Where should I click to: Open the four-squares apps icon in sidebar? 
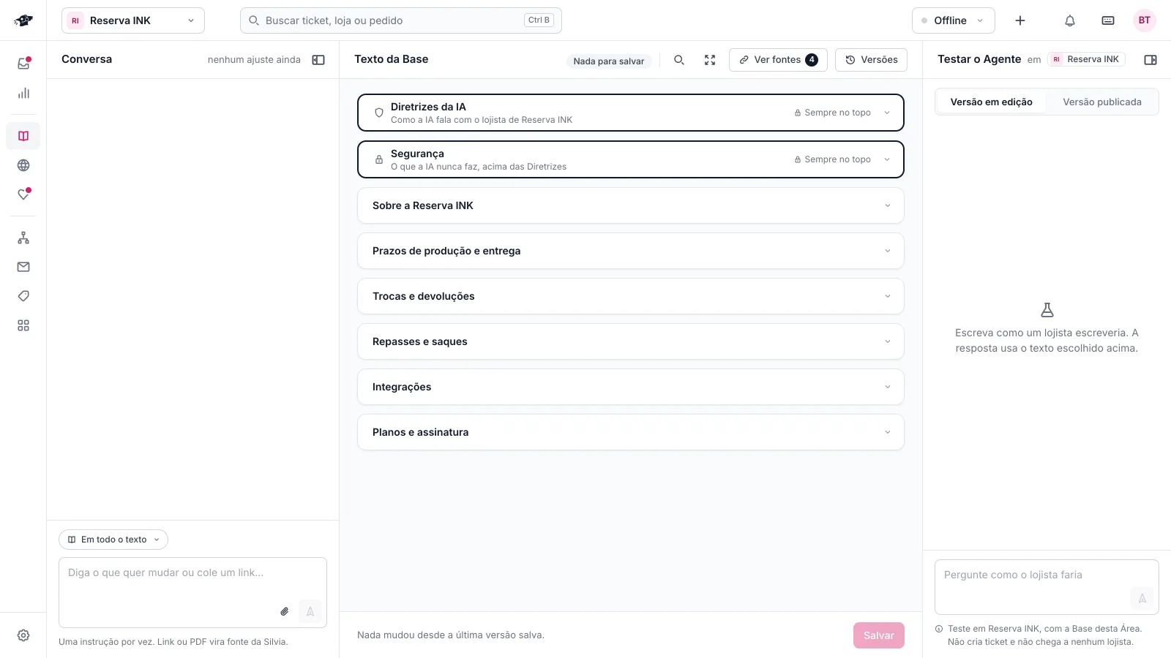click(23, 325)
